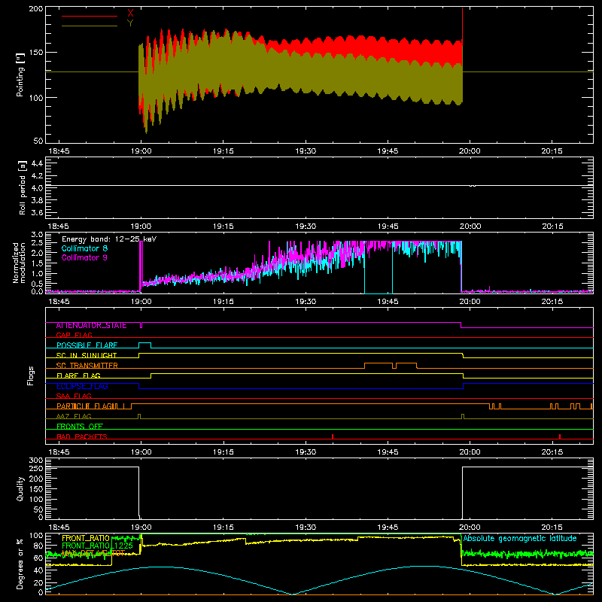The width and height of the screenshot is (602, 602).
Task: Click the BAD_PACKETS spike near 19:35
Action: [x=333, y=436]
